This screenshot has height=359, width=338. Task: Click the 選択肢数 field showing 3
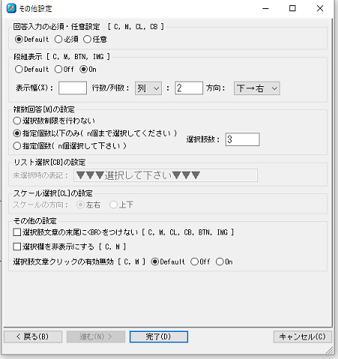point(242,139)
